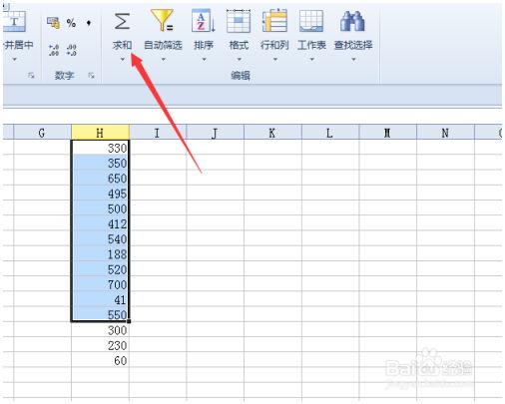505x404 pixels.
Task: Click the increase decimal places icon
Action: tap(54, 50)
